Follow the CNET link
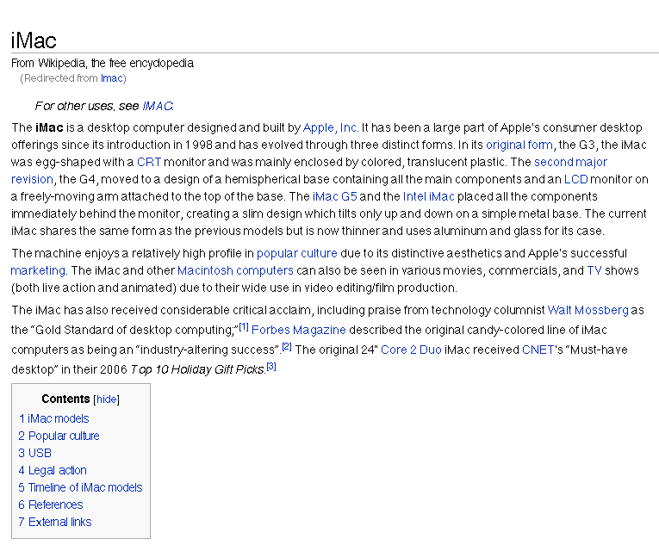Screen dimensions: 659x551 pos(538,350)
